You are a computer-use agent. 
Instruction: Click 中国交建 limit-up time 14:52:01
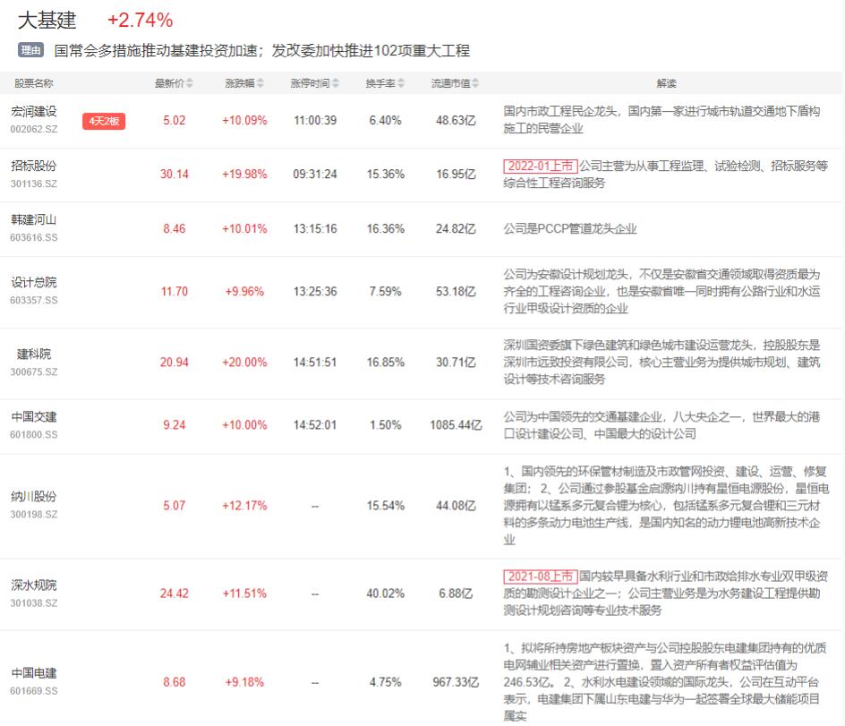click(315, 425)
